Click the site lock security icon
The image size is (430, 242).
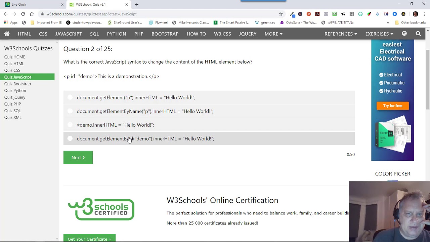pyautogui.click(x=42, y=14)
